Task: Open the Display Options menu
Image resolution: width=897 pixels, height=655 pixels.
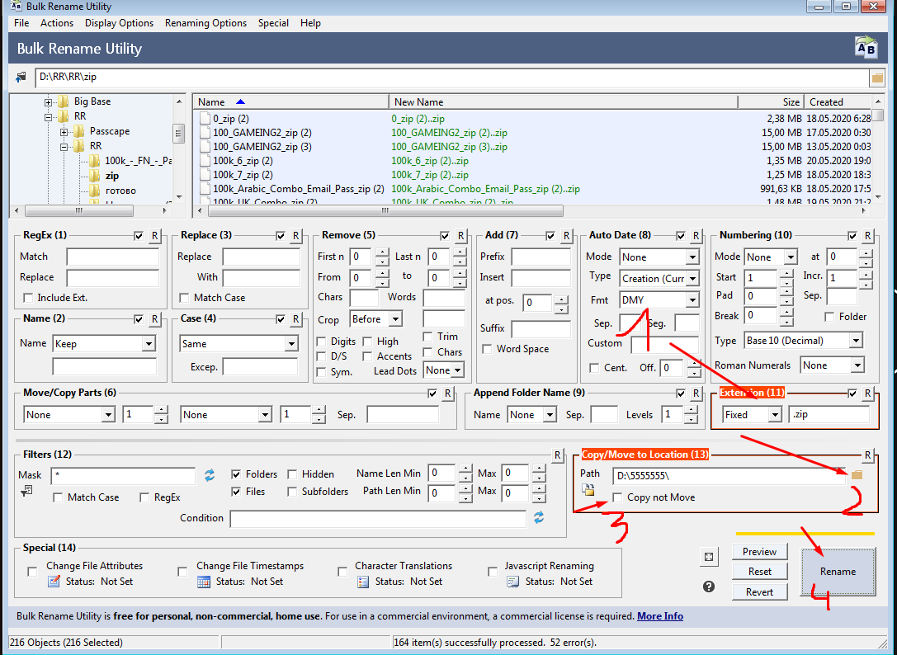Action: coord(119,23)
